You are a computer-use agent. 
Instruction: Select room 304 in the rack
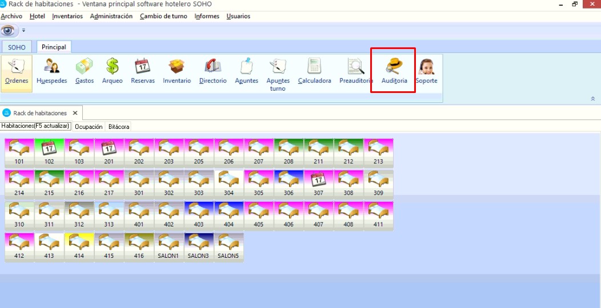click(x=229, y=183)
